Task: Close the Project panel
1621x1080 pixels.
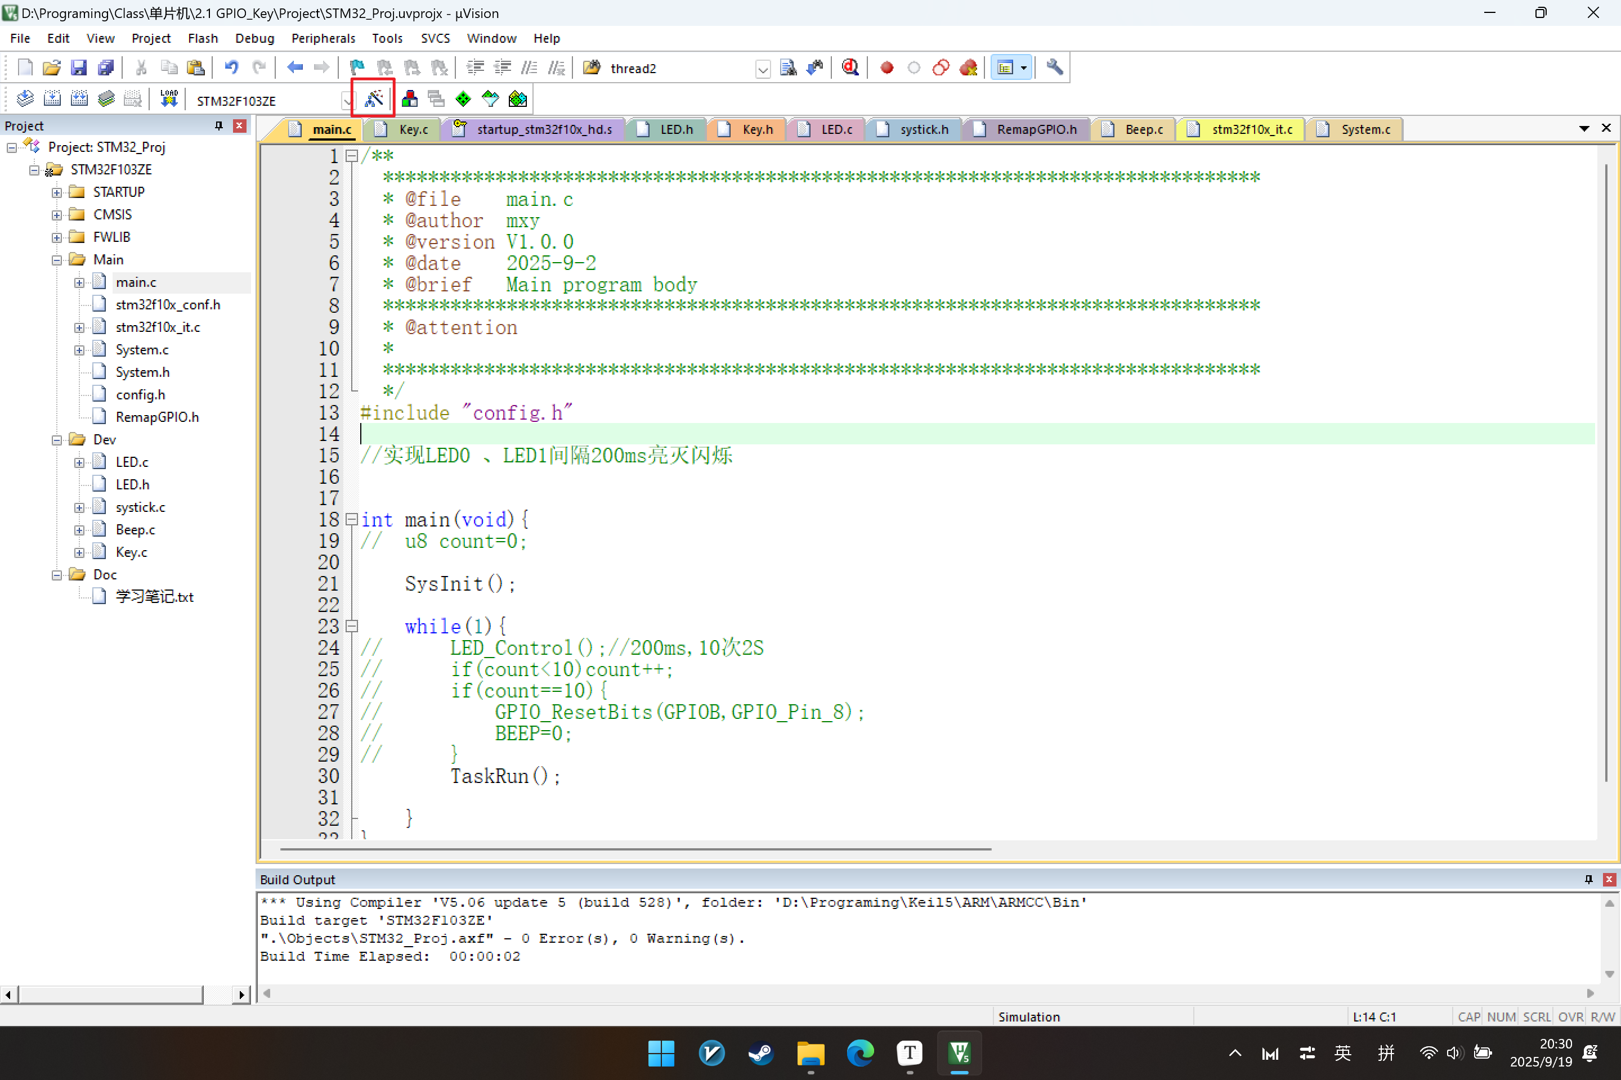Action: coord(240,125)
